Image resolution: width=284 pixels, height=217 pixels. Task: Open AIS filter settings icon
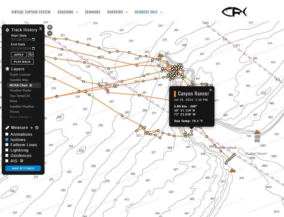coord(22,161)
